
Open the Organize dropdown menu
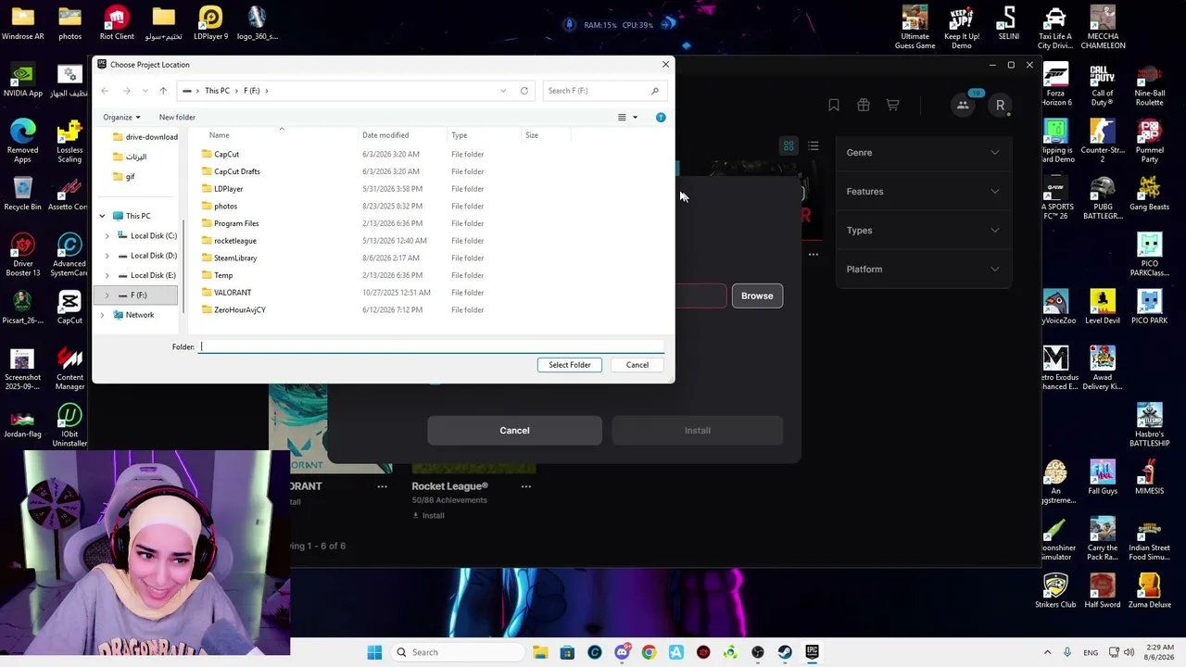coord(121,118)
